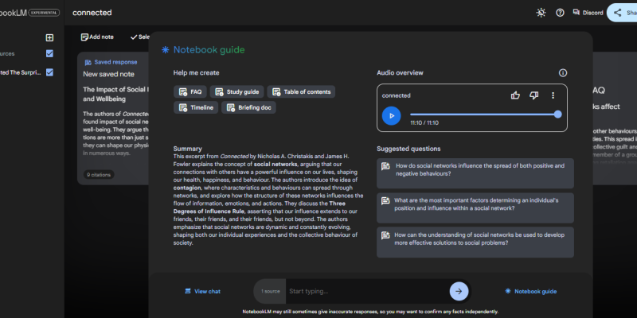Open the New saved note card
The width and height of the screenshot is (637, 318).
coord(113,118)
